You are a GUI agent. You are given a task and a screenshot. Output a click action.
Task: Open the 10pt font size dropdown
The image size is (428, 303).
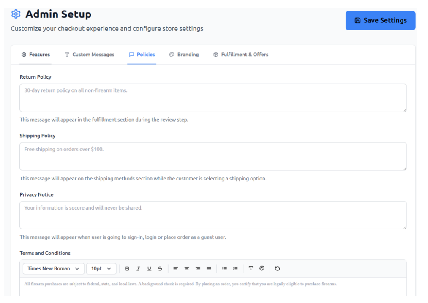tap(101, 269)
